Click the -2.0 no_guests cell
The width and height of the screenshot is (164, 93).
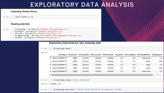pos(122,68)
